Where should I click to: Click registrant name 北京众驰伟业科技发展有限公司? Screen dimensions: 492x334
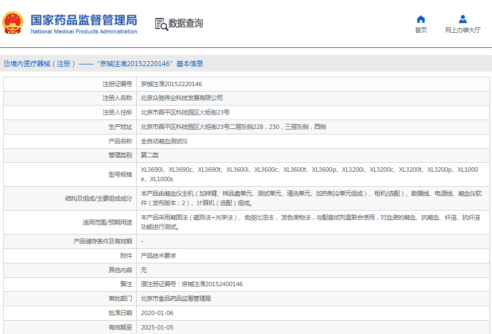tap(182, 98)
